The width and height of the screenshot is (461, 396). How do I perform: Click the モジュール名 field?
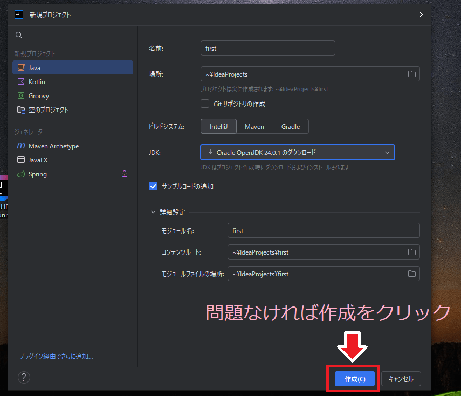(x=324, y=231)
